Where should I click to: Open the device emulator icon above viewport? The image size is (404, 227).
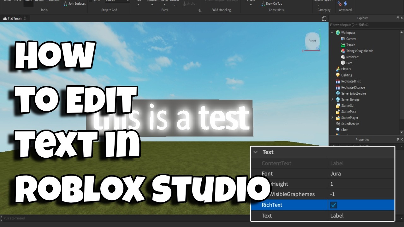[x=324, y=19]
